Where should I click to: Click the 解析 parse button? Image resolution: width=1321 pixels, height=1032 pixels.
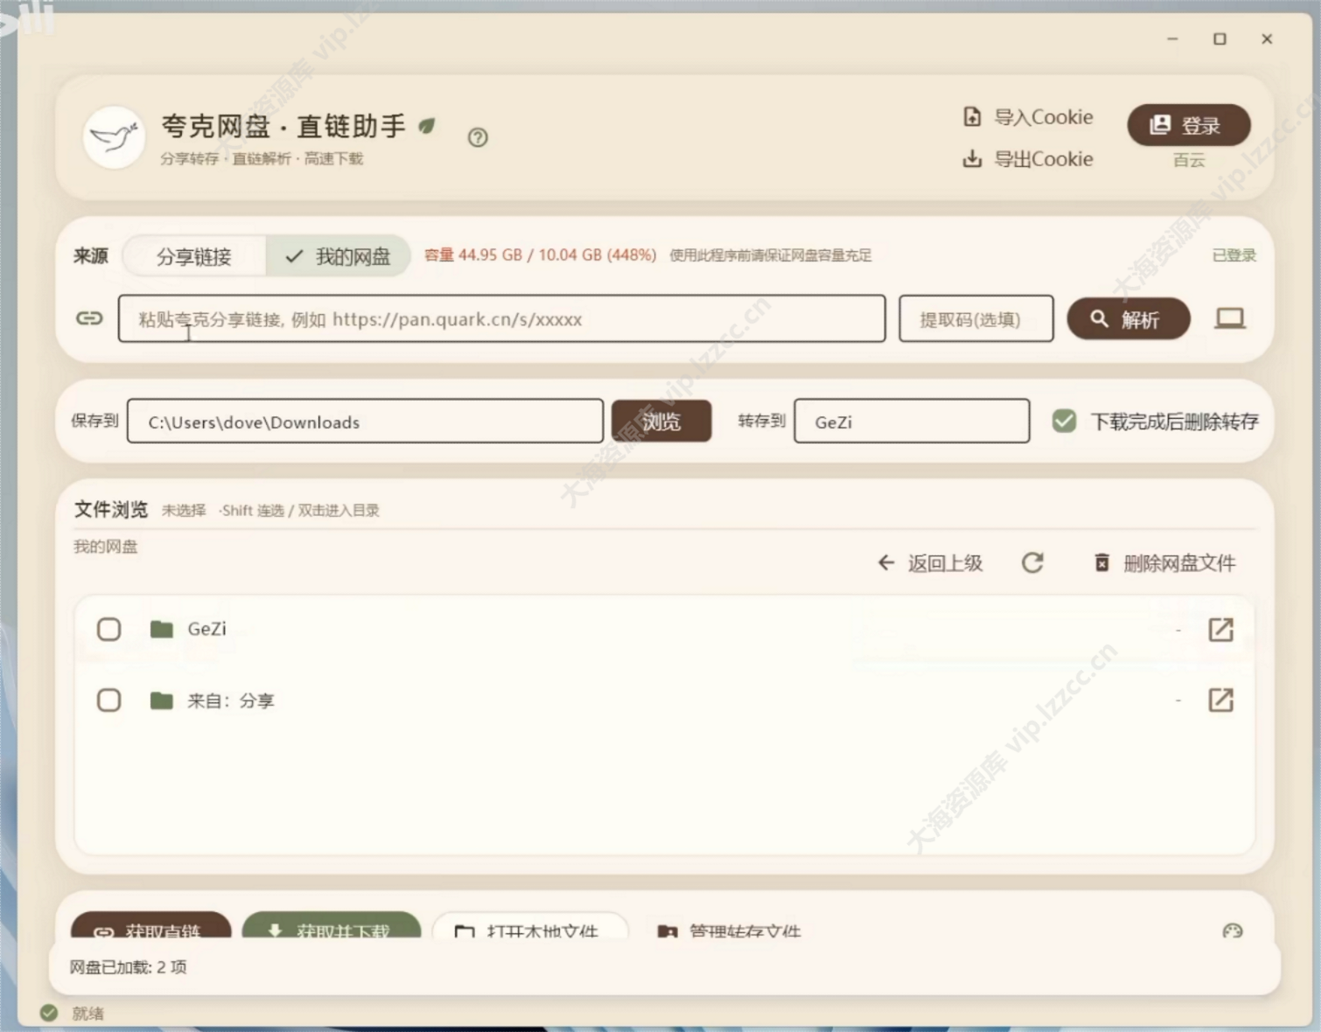(x=1128, y=318)
